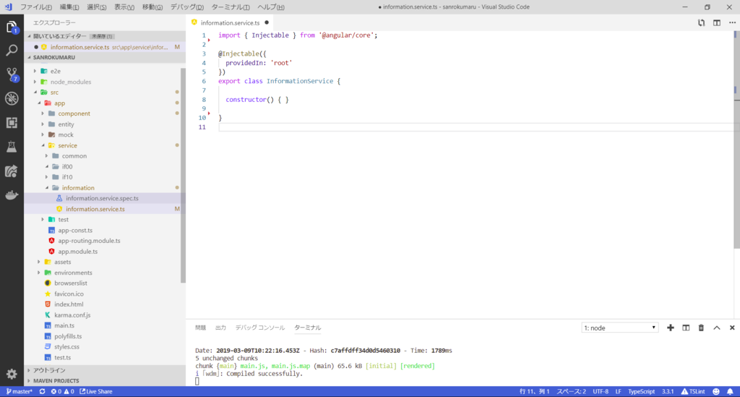Open the Live Share activity bar icon
This screenshot has width=740, height=397.
[x=12, y=171]
